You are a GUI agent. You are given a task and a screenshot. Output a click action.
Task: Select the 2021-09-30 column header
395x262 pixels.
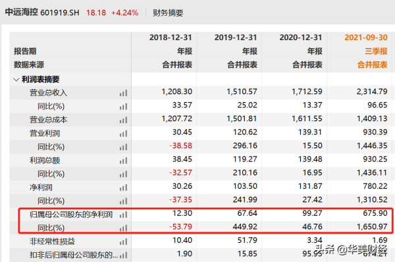point(366,38)
